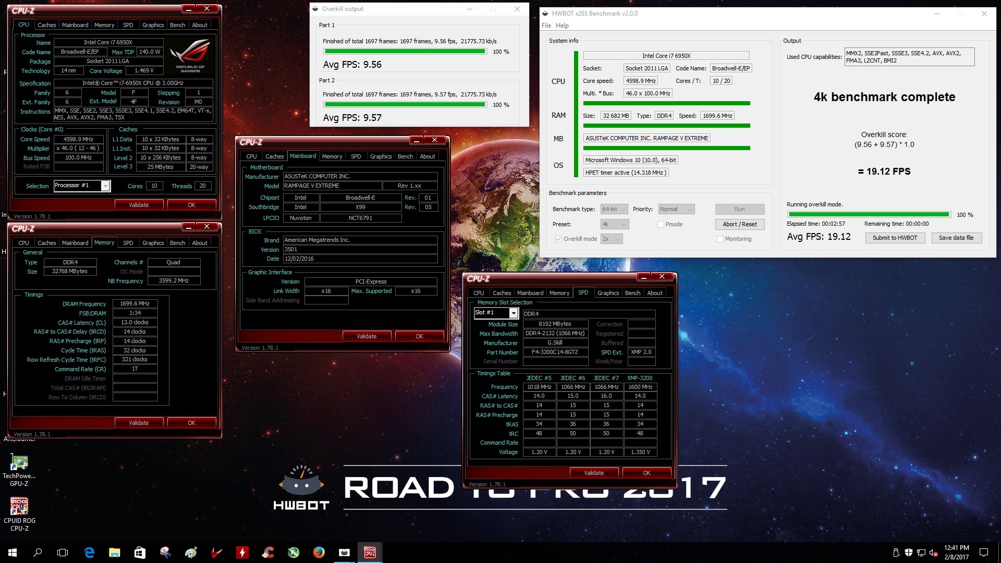Open the Processor #1 selection dropdown
The image size is (1001, 563).
tap(82, 186)
